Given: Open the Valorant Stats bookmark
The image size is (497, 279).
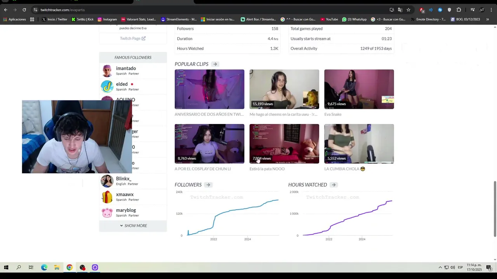Looking at the screenshot, I should click(138, 19).
